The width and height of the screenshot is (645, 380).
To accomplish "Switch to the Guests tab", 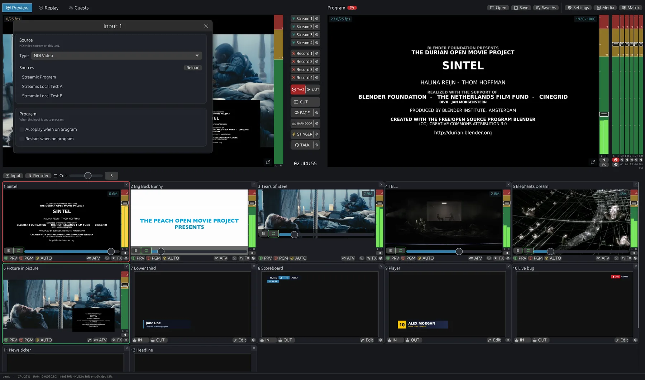I will pos(78,8).
